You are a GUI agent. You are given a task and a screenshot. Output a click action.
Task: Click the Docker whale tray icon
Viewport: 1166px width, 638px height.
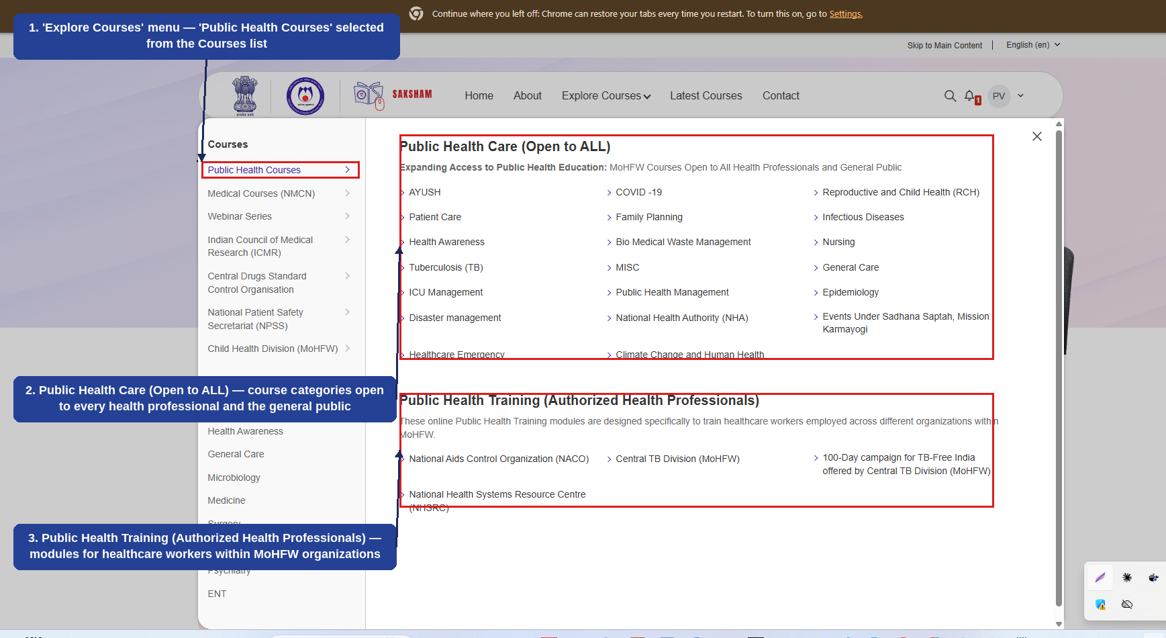pos(1153,578)
